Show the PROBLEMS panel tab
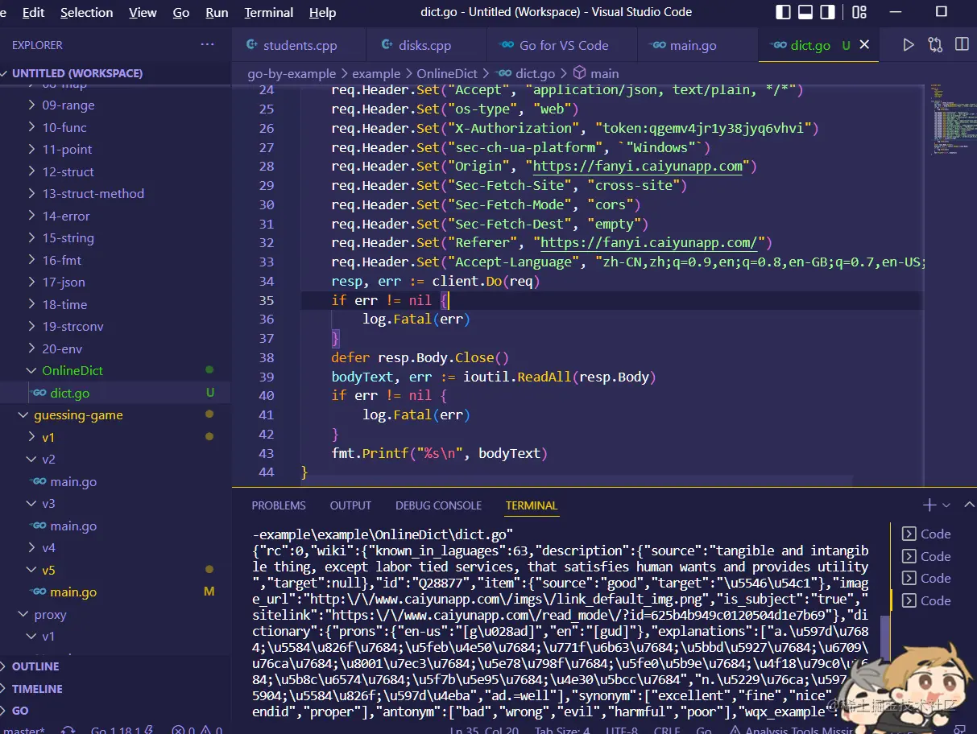Viewport: 977px width, 734px height. [x=279, y=505]
